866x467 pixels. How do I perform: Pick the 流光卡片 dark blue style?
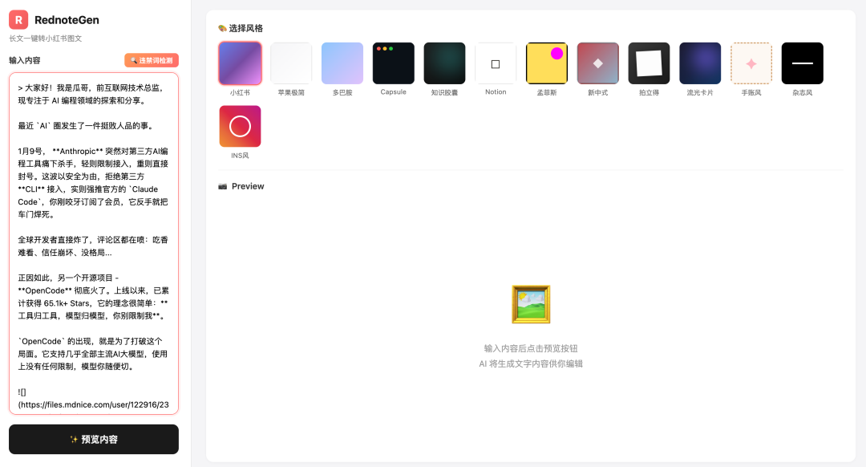(x=700, y=63)
